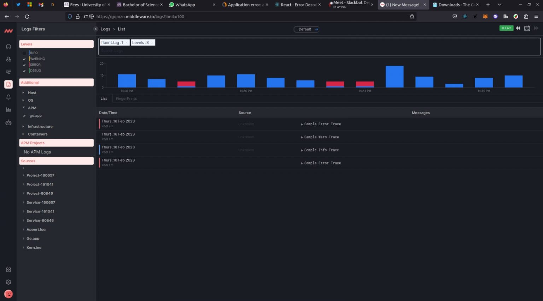Uncheck the go.app APM filter
543x301 pixels.
point(24,115)
